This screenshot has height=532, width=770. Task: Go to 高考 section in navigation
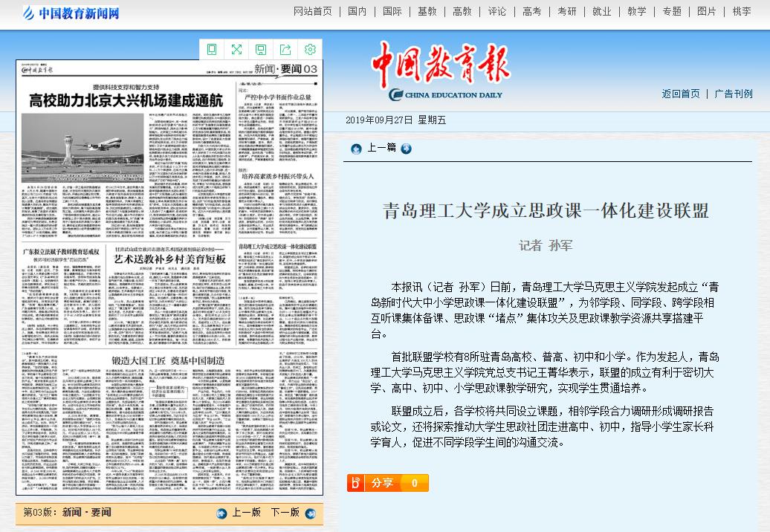tap(532, 11)
